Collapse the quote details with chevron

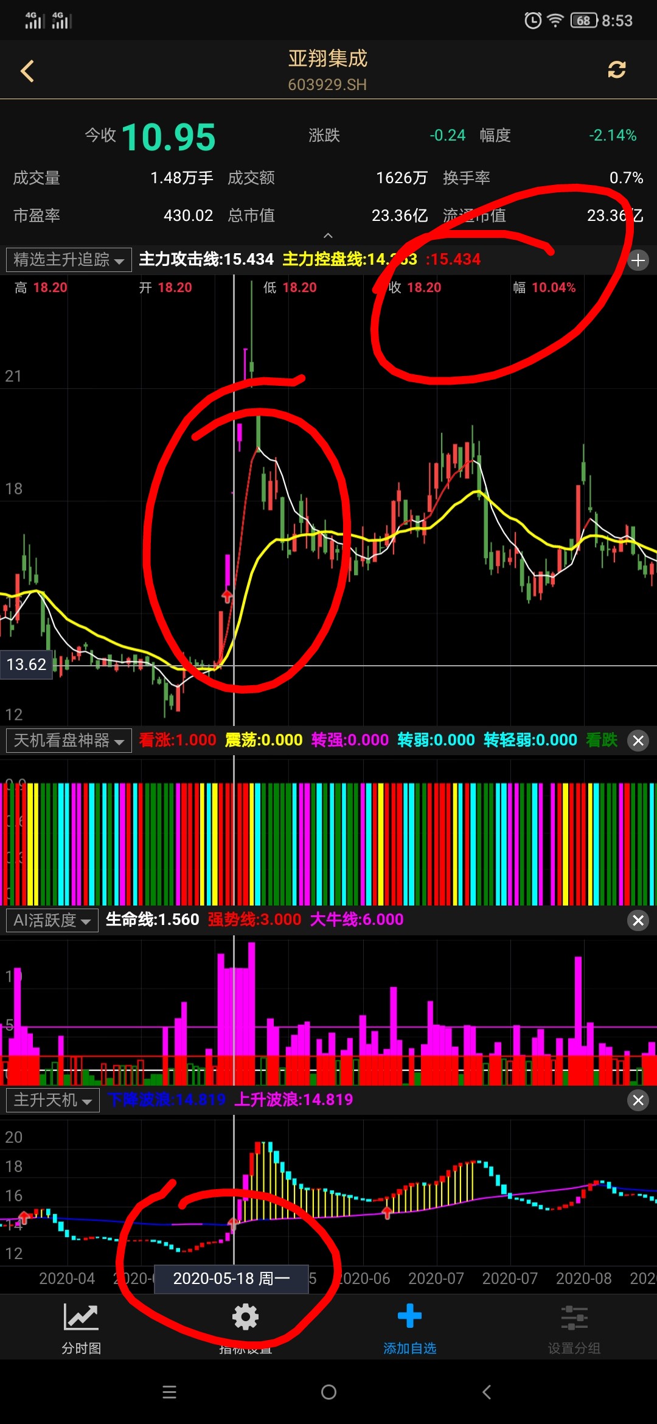(x=328, y=236)
